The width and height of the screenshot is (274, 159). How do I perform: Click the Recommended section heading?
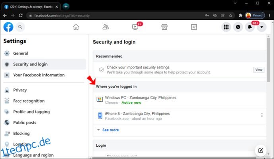click(109, 56)
